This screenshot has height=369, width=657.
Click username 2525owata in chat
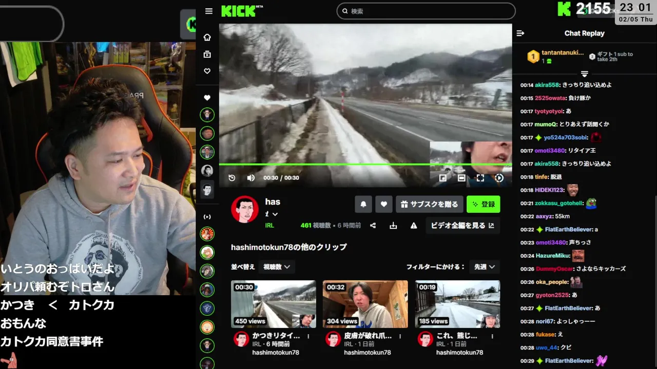[549, 98]
